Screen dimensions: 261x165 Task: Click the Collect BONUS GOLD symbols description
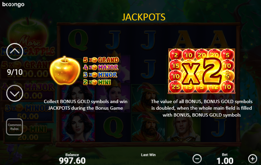click(x=85, y=105)
